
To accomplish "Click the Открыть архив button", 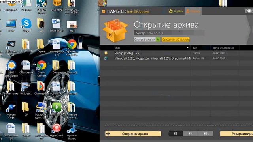I will 133,134.
